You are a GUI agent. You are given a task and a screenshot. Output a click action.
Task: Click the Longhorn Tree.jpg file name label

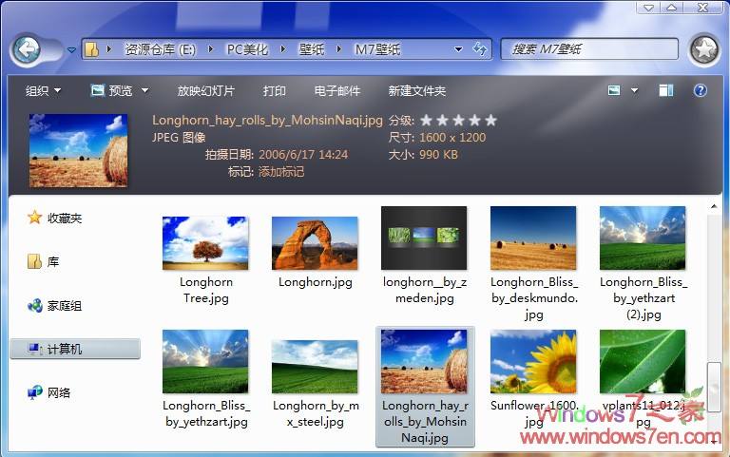coord(206,290)
